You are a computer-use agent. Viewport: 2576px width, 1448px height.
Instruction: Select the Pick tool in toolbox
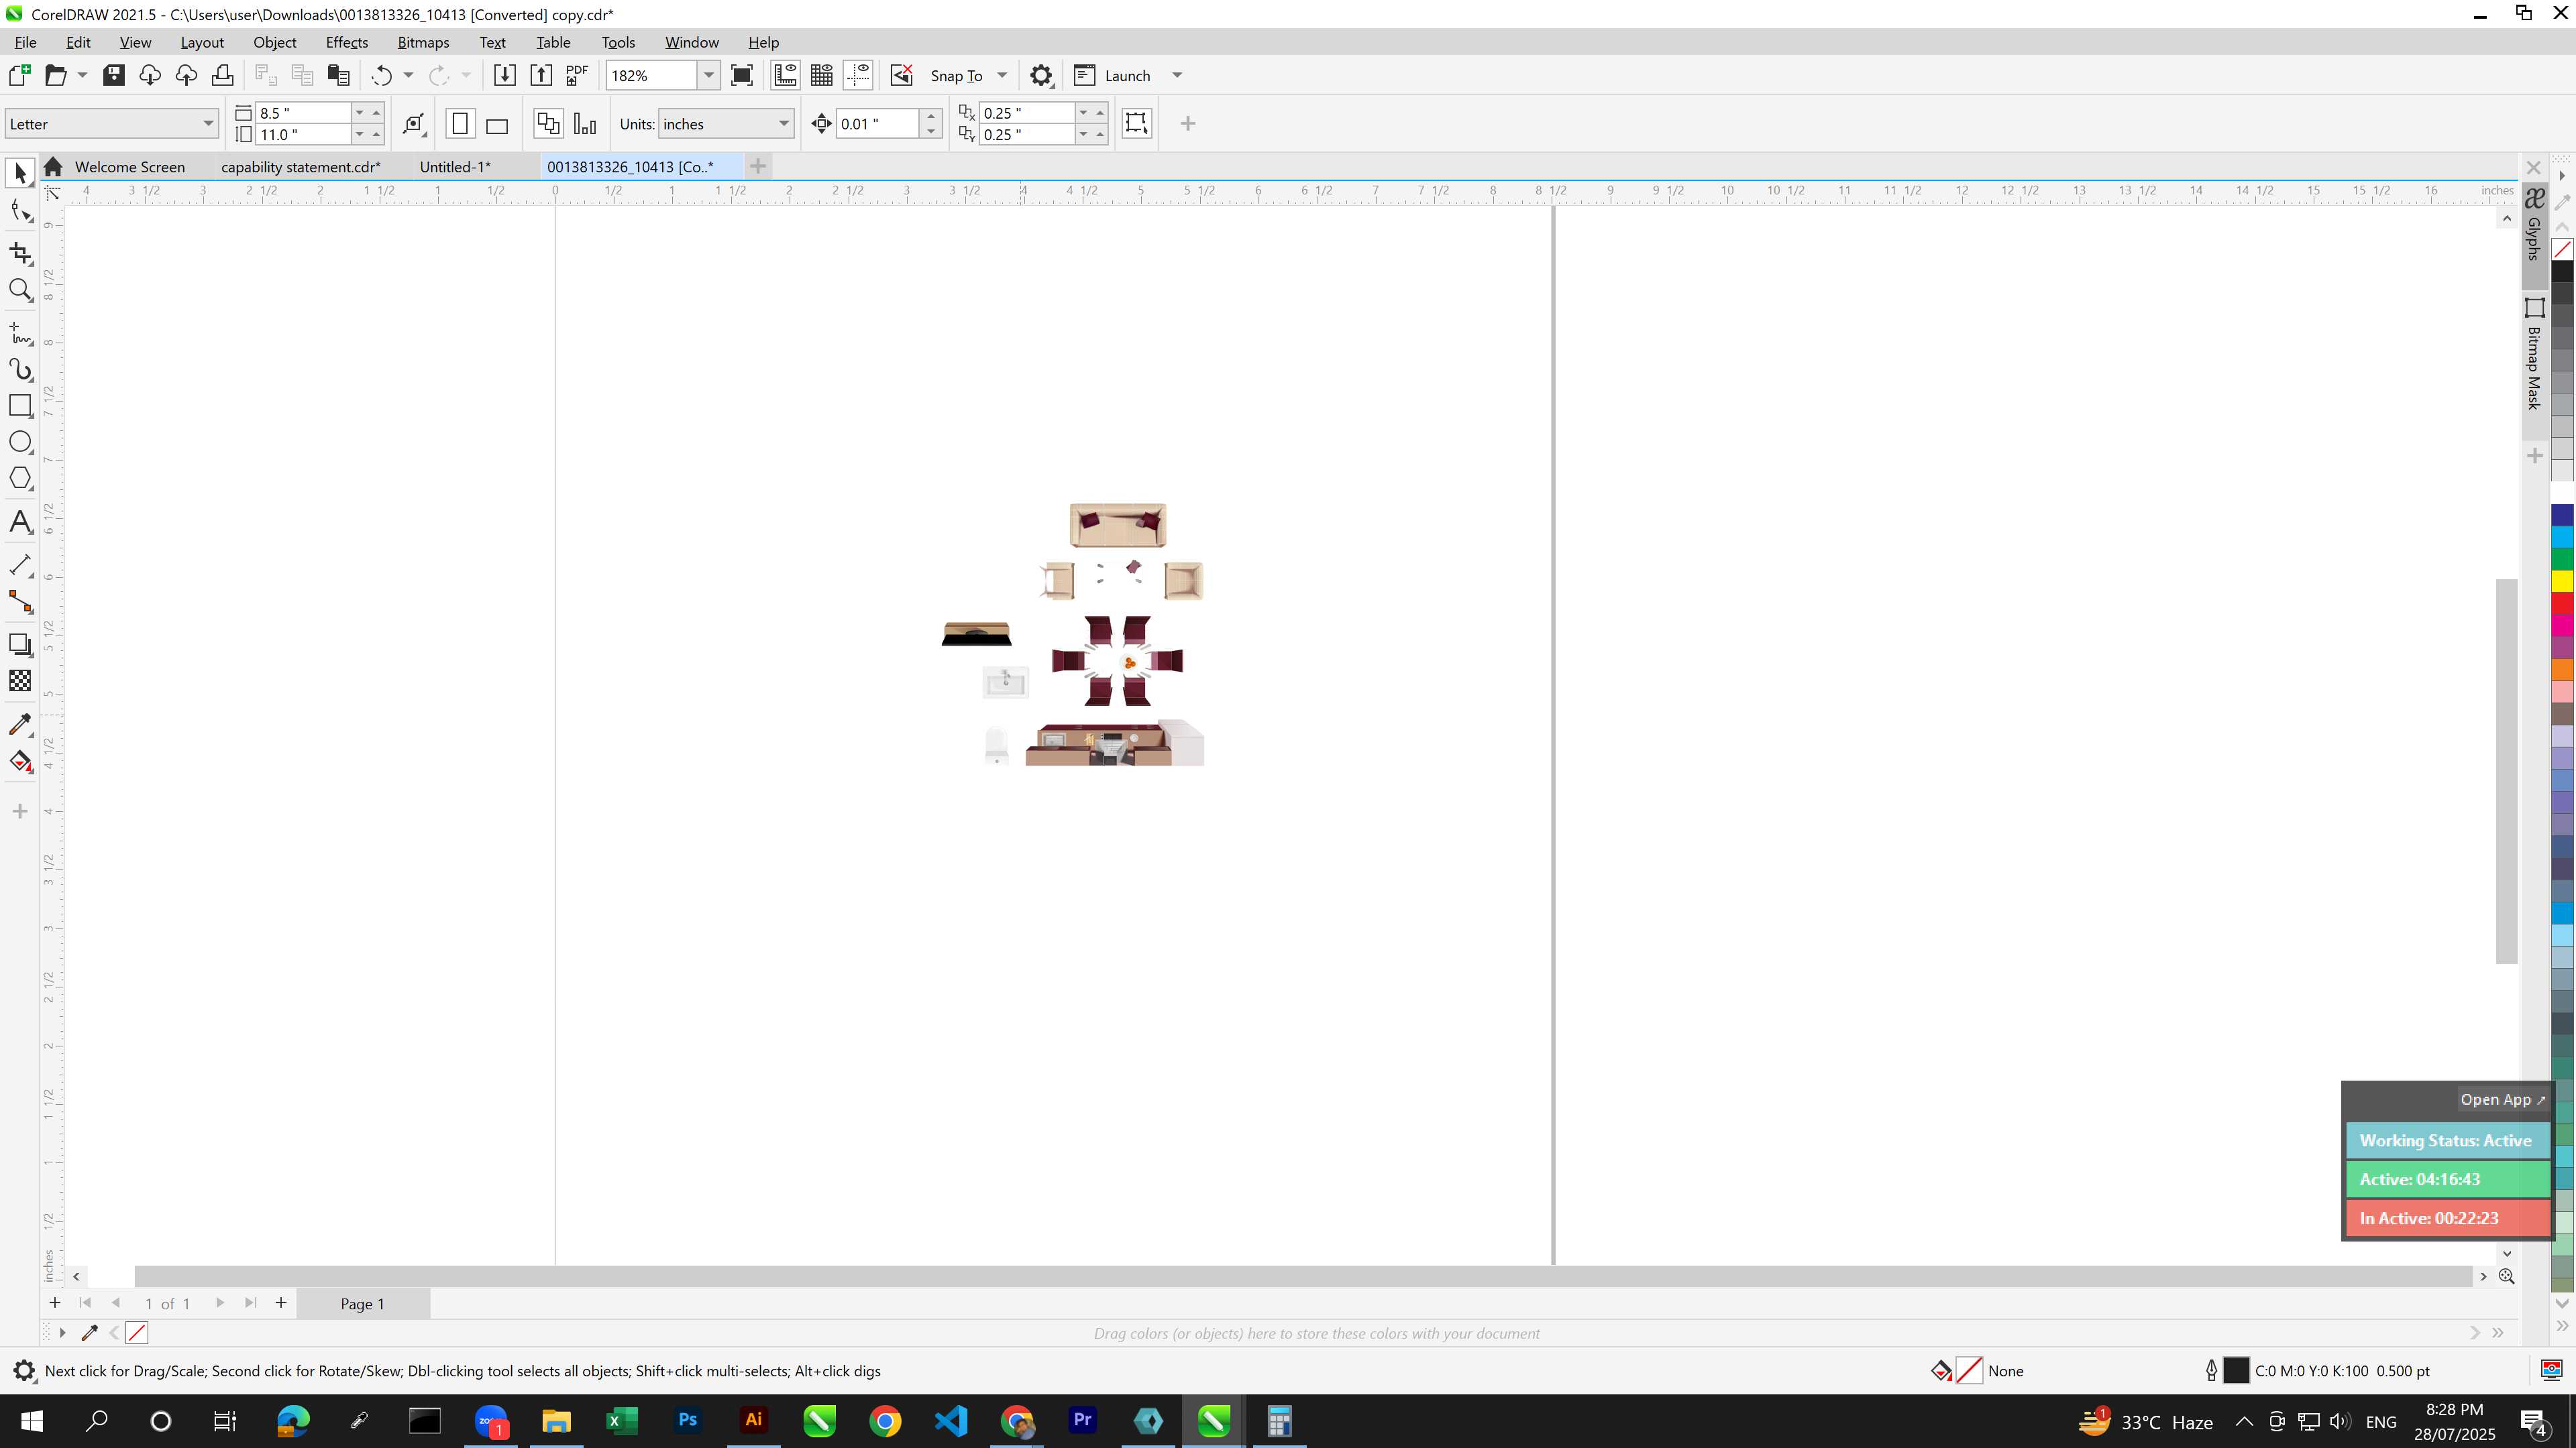click(x=20, y=173)
